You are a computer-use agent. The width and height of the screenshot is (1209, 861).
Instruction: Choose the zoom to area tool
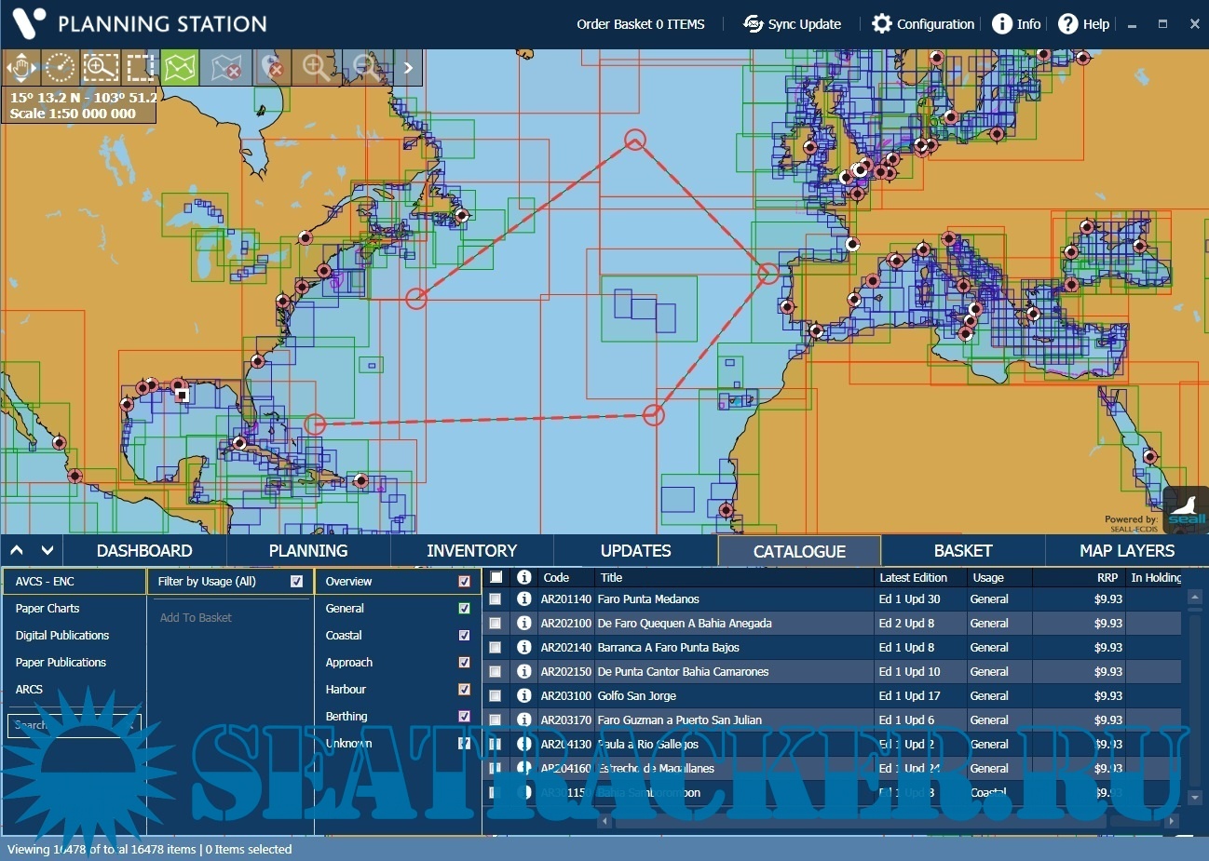pyautogui.click(x=101, y=68)
